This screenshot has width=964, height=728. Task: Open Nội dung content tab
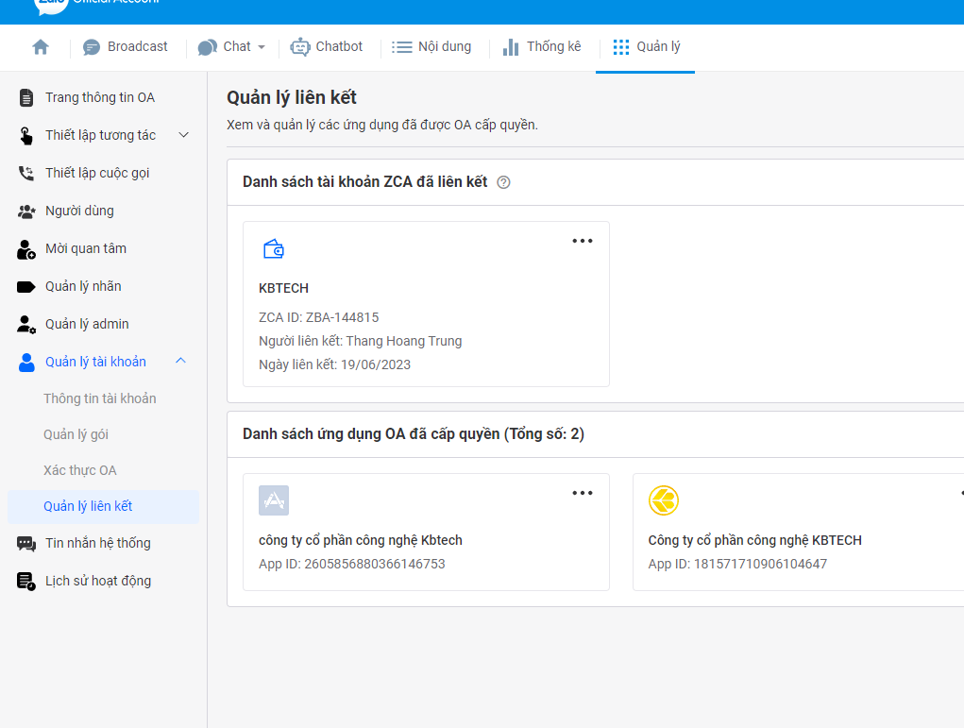431,47
